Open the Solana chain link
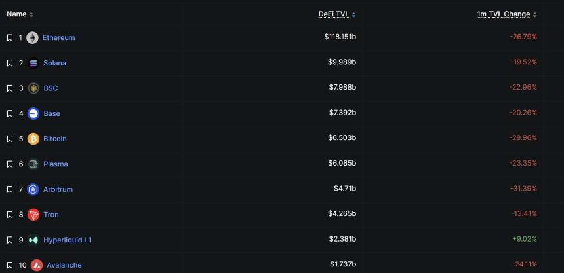Screen dimensions: 564x273 pyautogui.click(x=54, y=63)
